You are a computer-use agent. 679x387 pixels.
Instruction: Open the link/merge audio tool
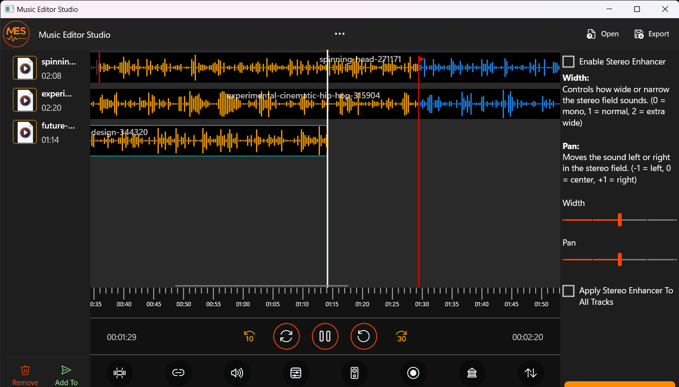[179, 373]
